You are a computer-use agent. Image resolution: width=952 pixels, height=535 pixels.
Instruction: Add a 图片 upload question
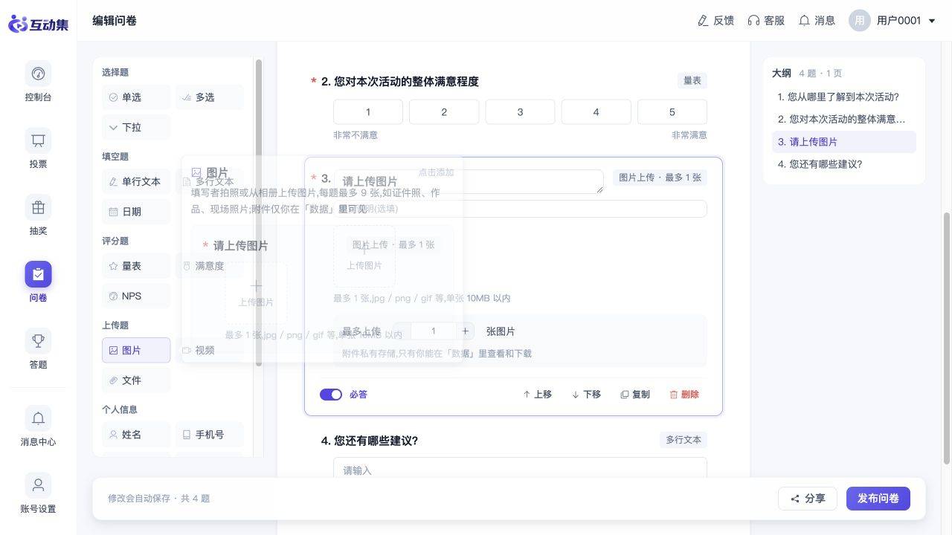point(136,350)
